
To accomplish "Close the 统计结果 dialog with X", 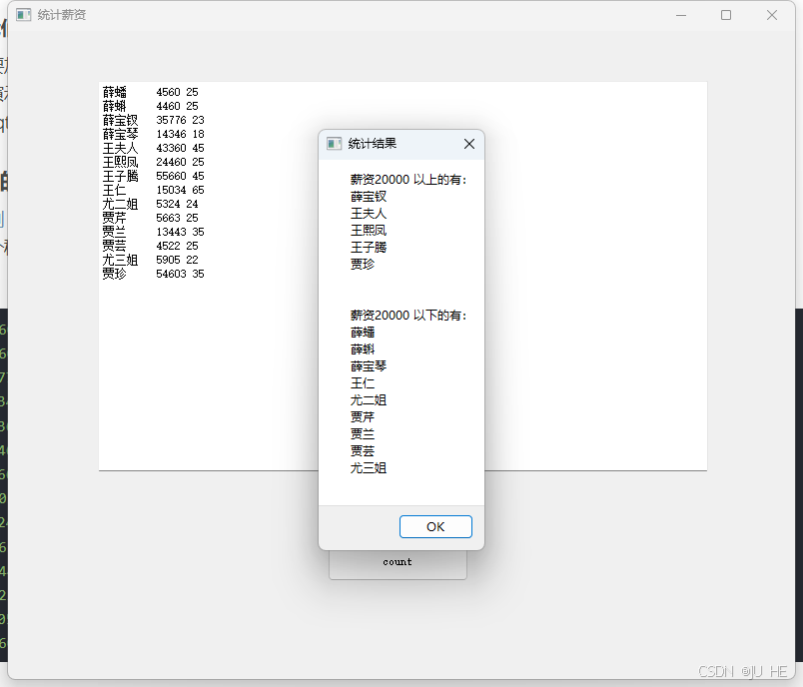I will point(469,144).
